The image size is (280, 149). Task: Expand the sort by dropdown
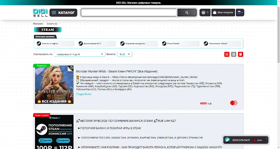click(x=80, y=54)
